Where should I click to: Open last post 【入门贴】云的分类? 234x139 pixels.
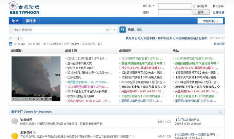click(x=187, y=120)
